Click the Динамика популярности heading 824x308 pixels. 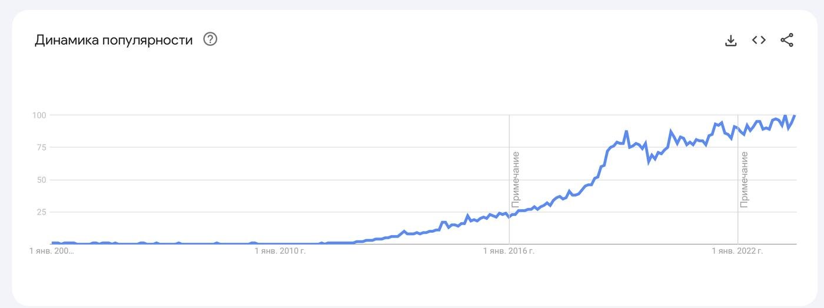tap(114, 40)
